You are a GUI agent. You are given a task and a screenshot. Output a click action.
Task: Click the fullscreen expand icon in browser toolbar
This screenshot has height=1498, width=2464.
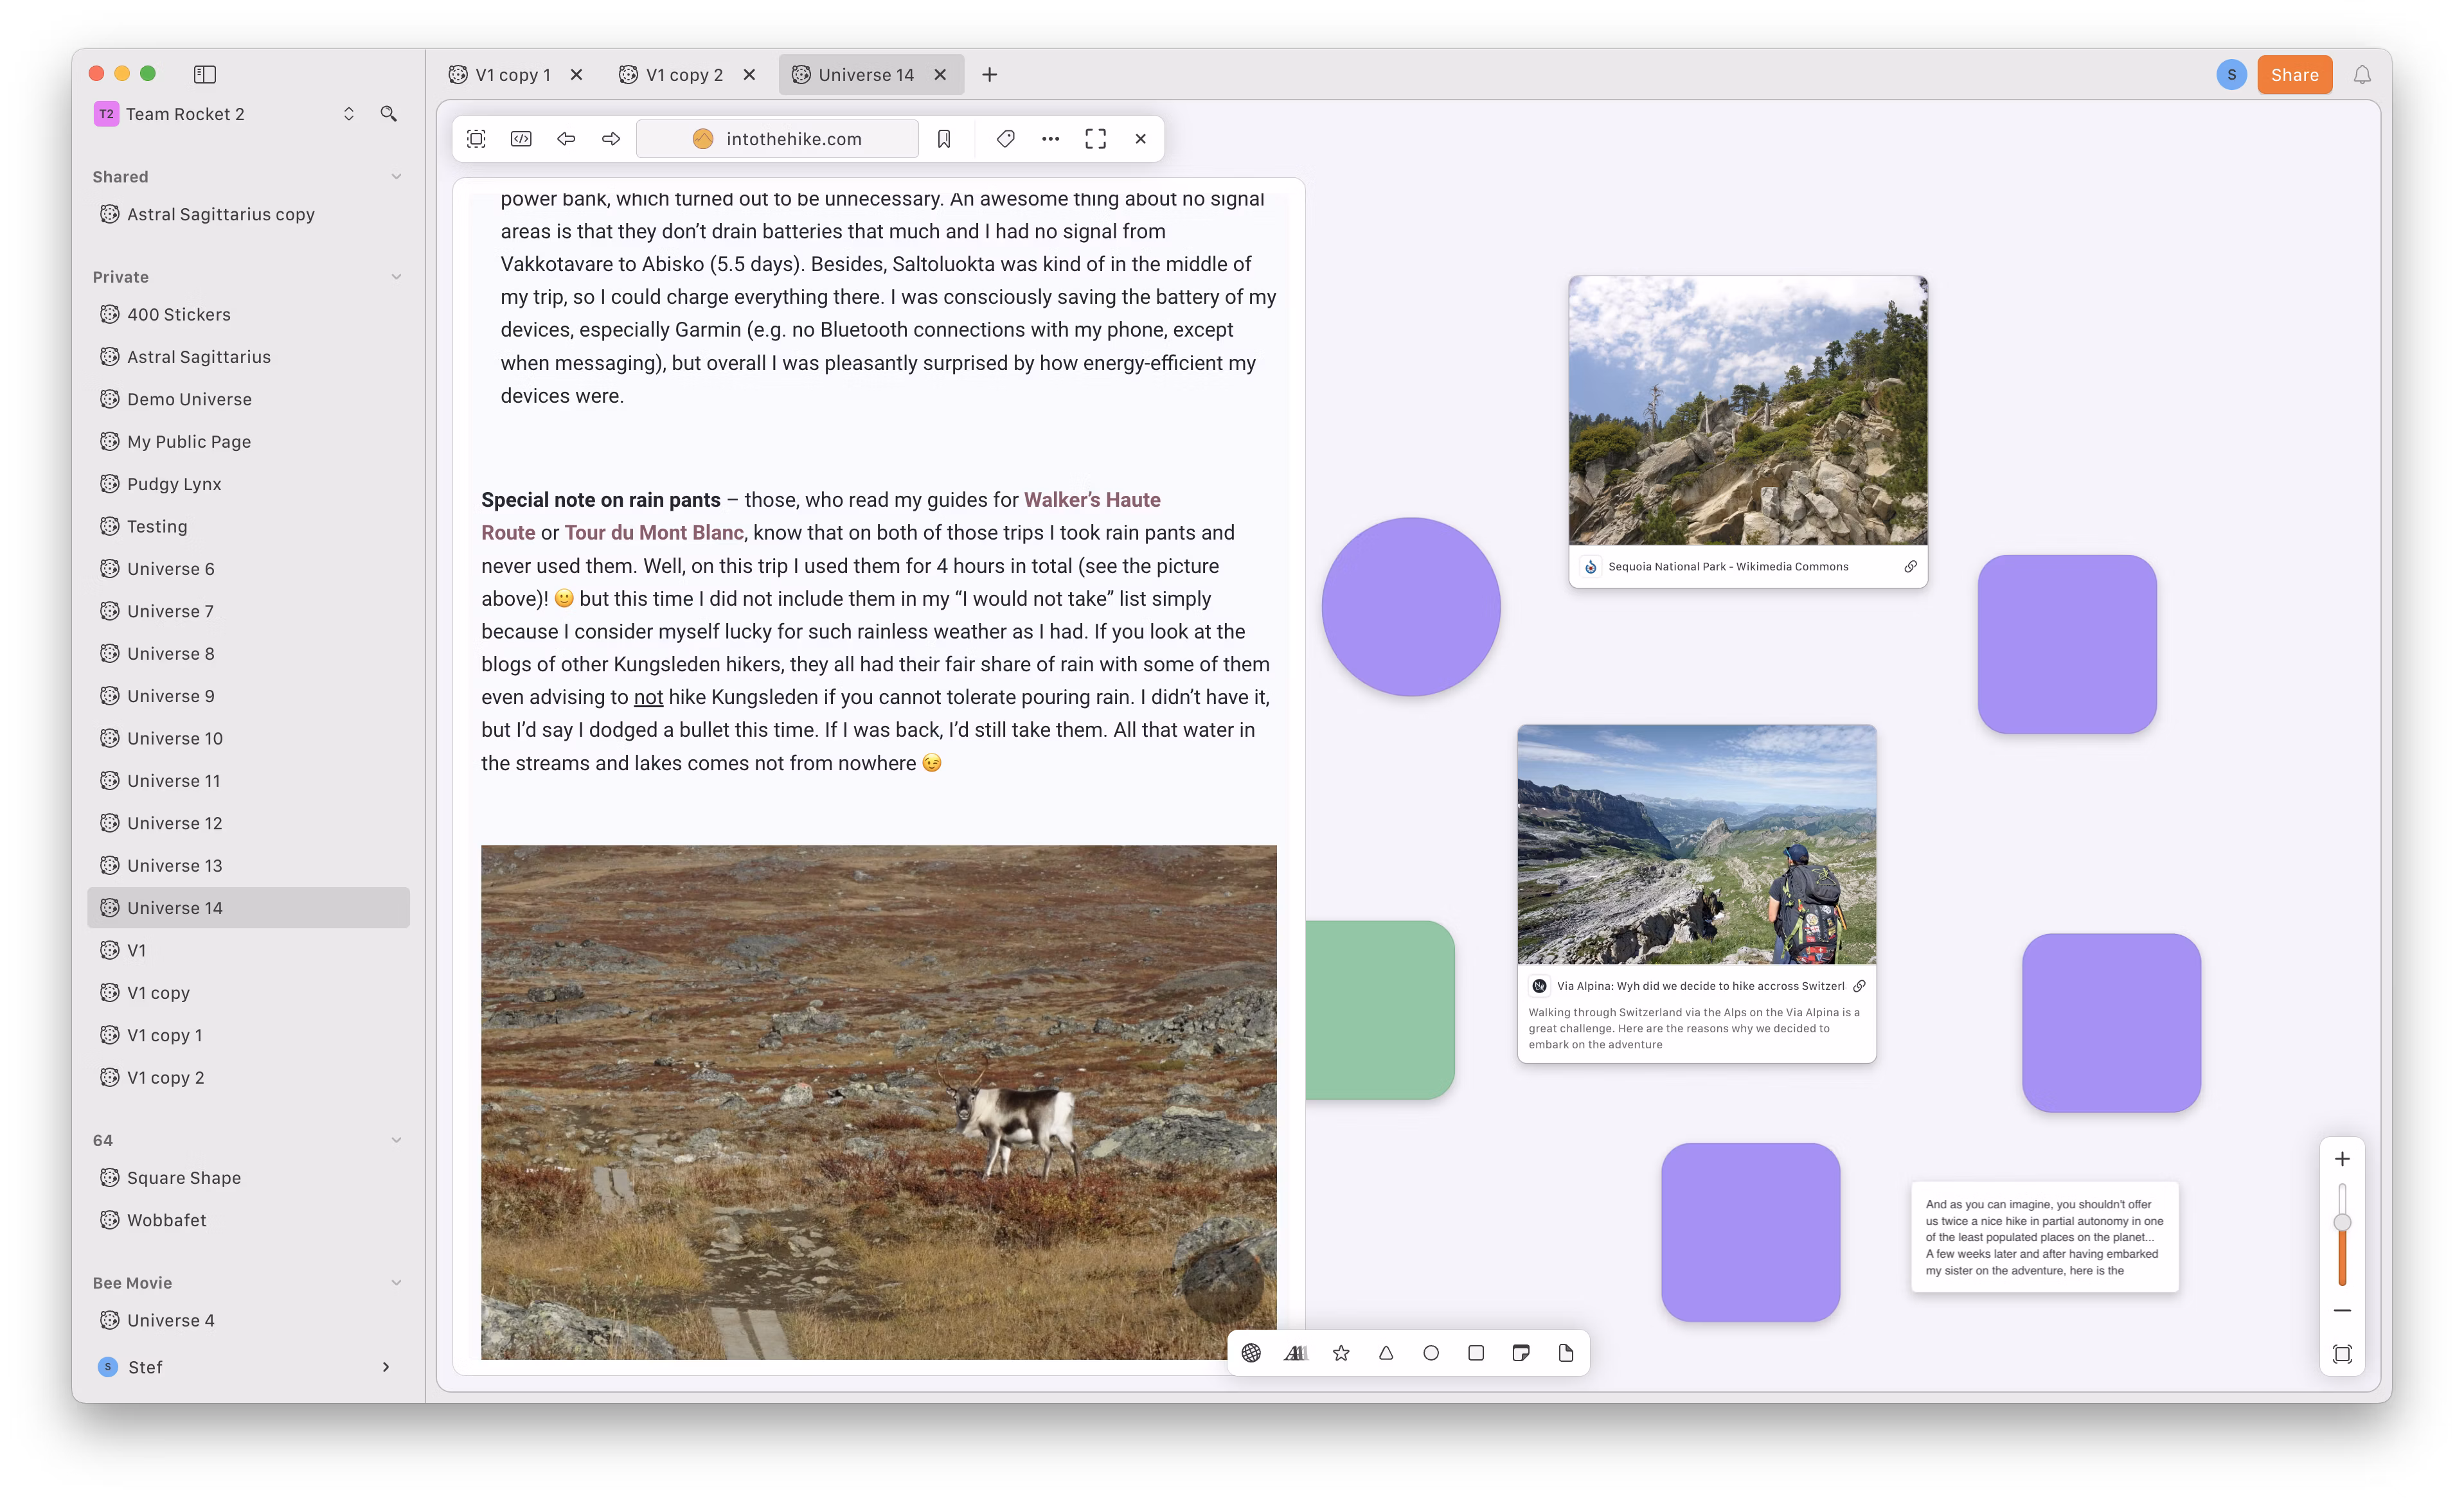(1095, 139)
